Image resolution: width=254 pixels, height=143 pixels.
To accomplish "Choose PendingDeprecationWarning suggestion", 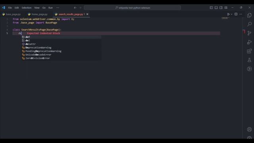I will (62, 51).
